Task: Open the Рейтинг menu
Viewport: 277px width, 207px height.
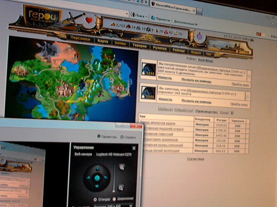Action: [x=178, y=50]
